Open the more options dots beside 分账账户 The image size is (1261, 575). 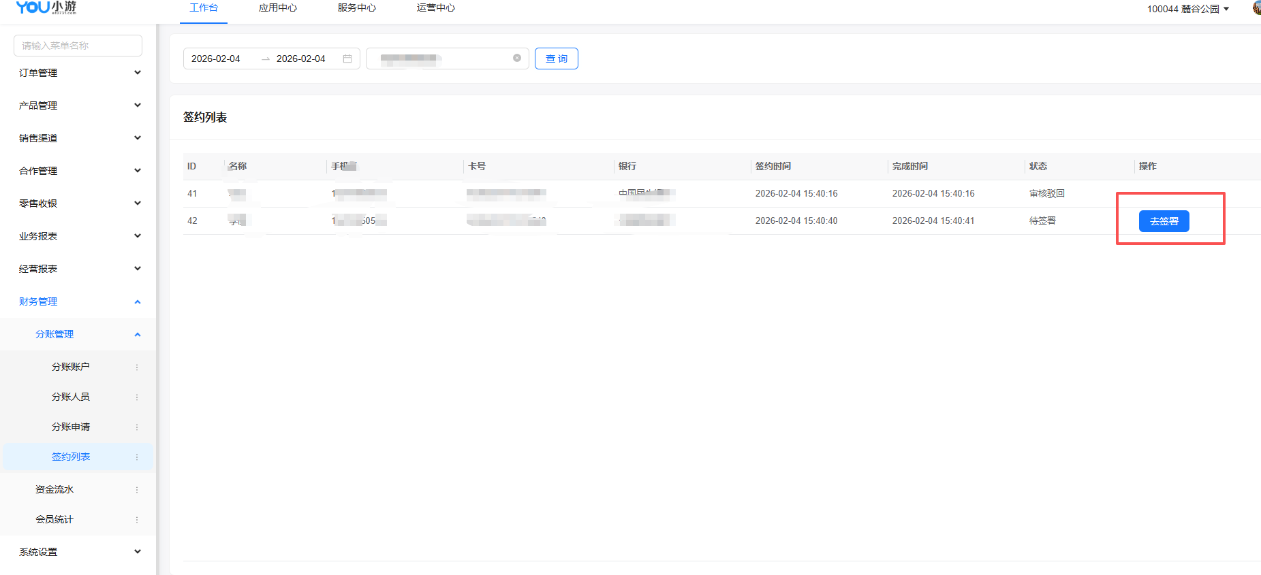tap(137, 367)
